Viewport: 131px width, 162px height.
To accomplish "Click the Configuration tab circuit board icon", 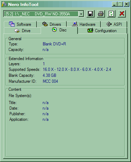I will [x=90, y=31].
